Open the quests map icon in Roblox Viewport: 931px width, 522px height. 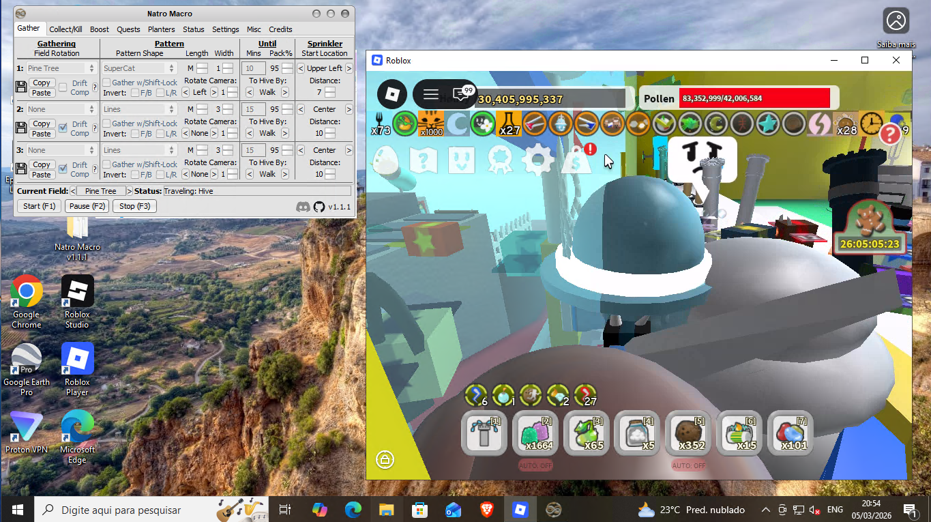point(423,160)
